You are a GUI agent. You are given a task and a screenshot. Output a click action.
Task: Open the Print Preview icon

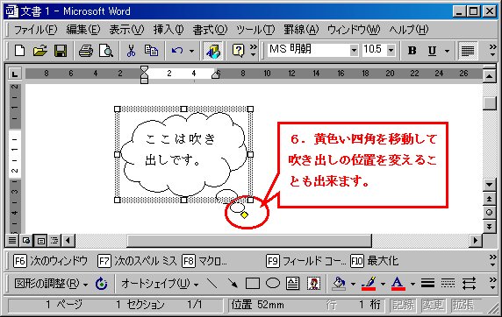(x=106, y=51)
